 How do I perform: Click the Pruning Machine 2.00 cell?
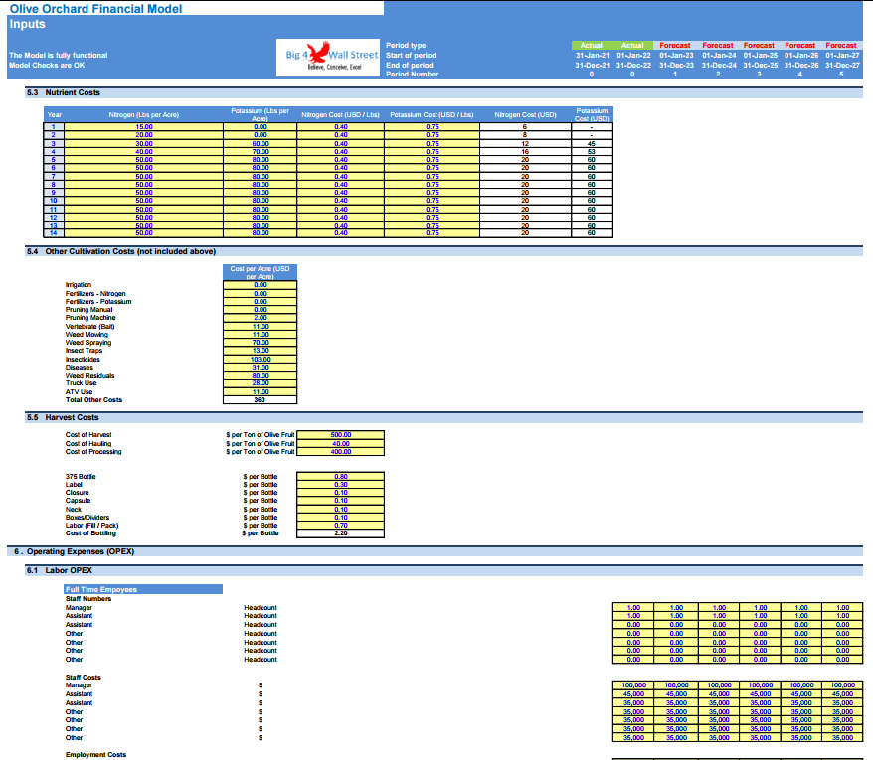260,318
